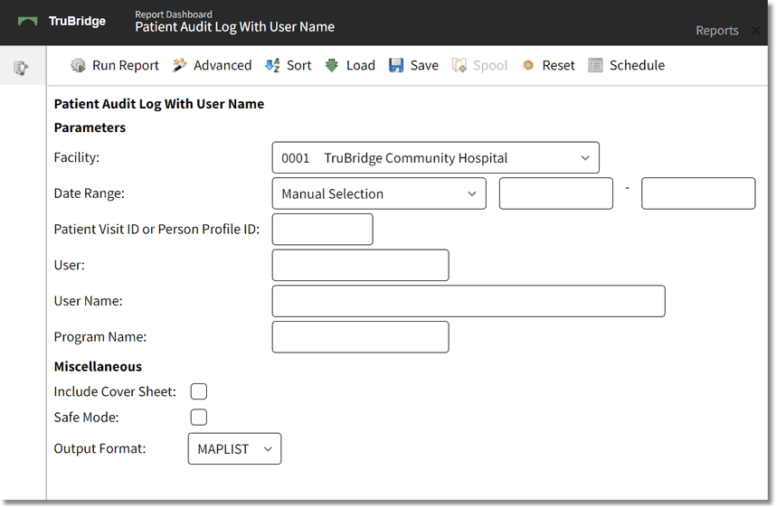Screen dimensions: 776x508
Task: Click the User Name text field
Action: tap(468, 301)
